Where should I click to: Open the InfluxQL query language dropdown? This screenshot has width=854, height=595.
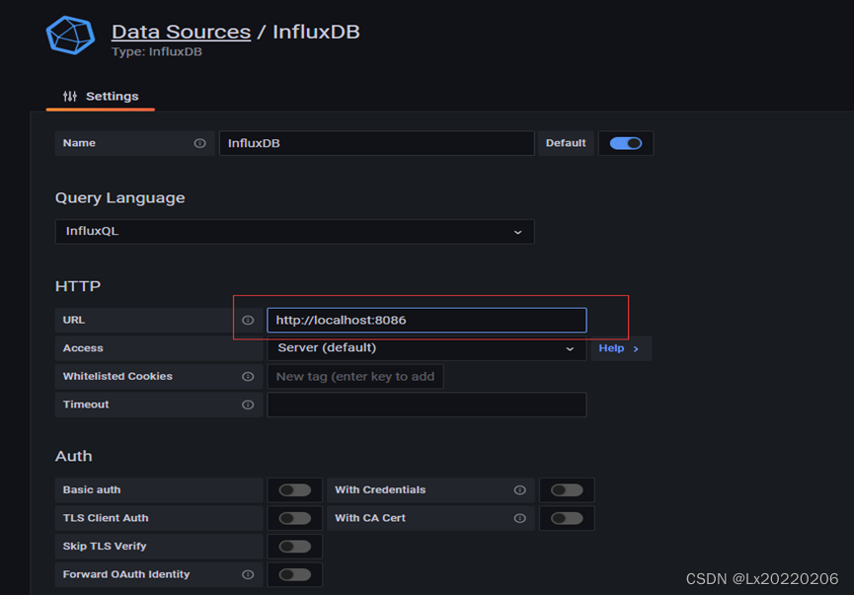(x=294, y=231)
